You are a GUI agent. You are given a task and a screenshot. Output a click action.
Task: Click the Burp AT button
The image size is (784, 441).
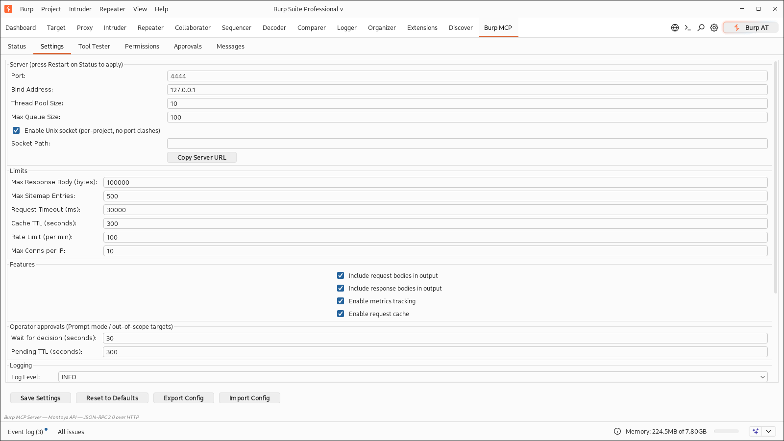click(751, 27)
